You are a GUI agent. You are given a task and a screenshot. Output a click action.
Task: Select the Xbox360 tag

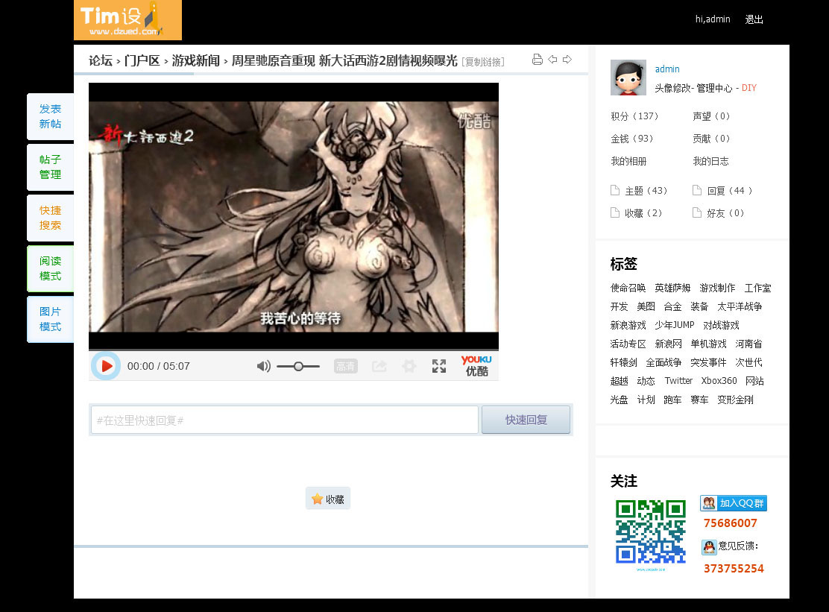tap(719, 381)
